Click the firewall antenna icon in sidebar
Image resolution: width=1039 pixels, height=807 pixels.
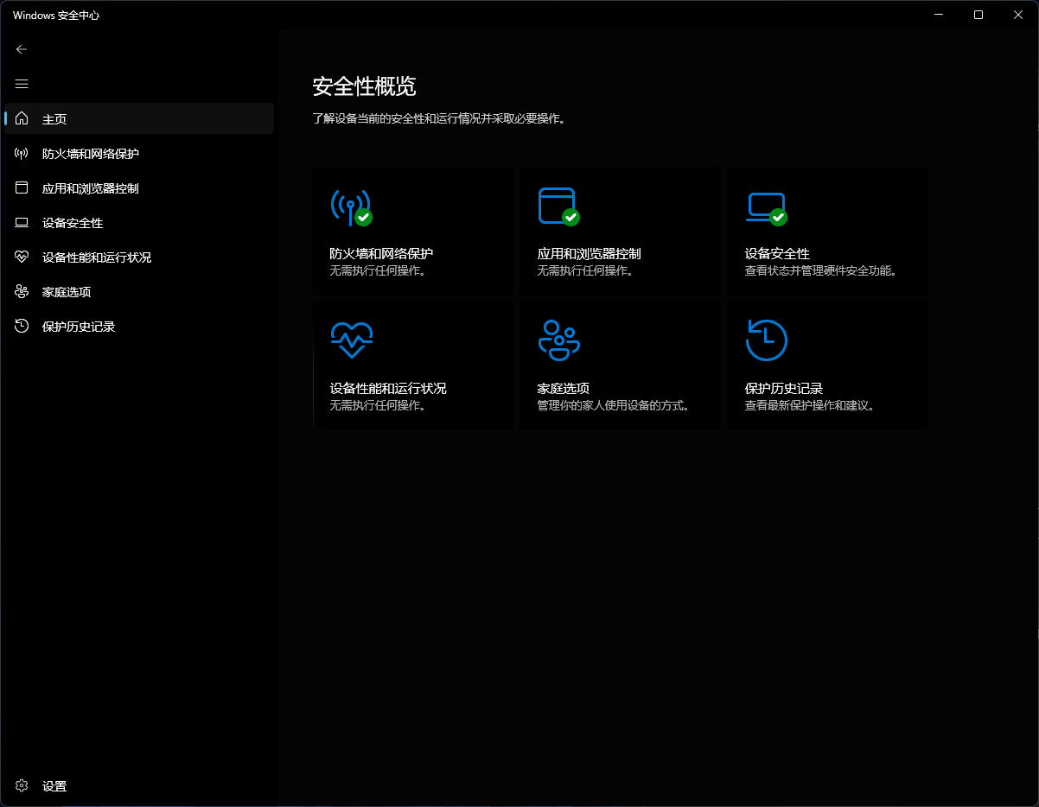tap(22, 153)
